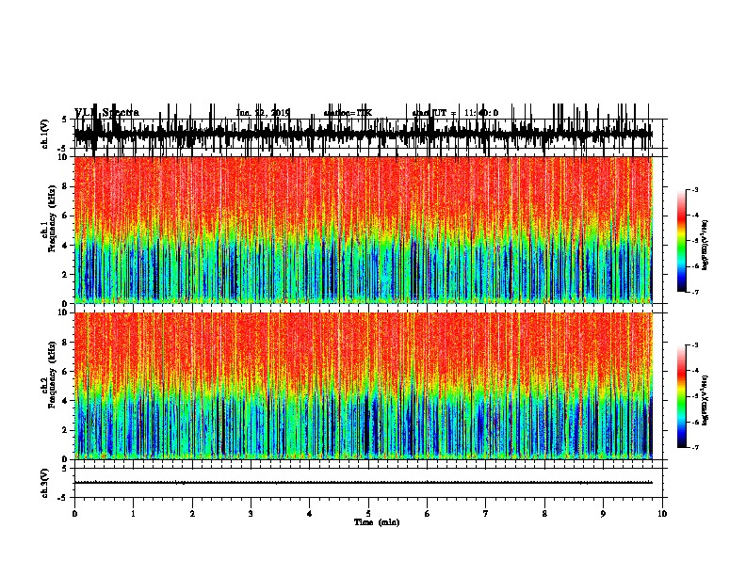Viewport: 746px width, 576px height.
Task: Click the "6" kHz tick of ch.1 spectrogram
Action: coord(65,216)
